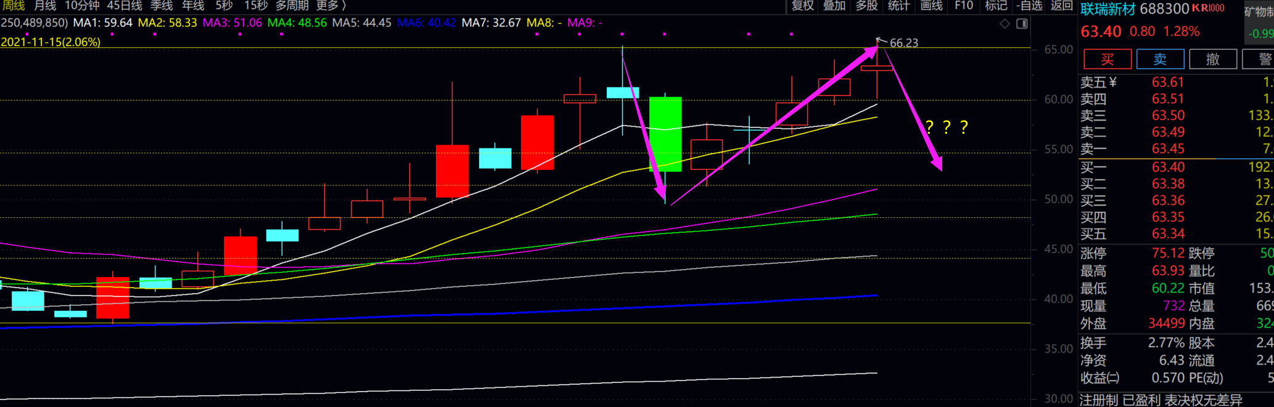Click the large green candlestick on chart
Image resolution: width=1274 pixels, height=407 pixels.
[x=665, y=134]
